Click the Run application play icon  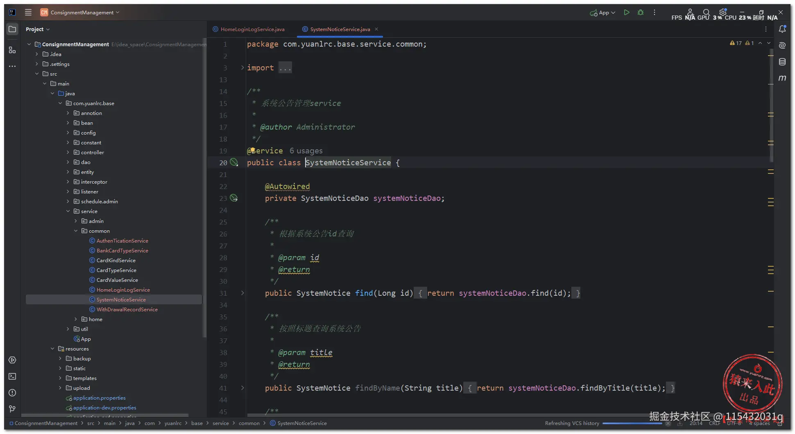626,13
